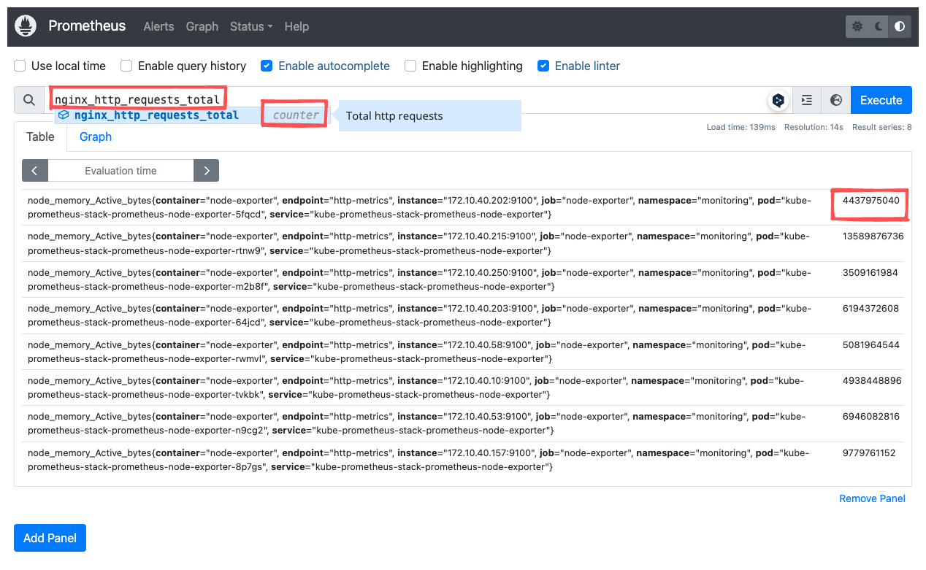
Task: Format expression with the indent icon
Action: pos(806,100)
